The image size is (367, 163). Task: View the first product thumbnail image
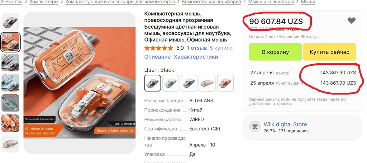(10, 22)
